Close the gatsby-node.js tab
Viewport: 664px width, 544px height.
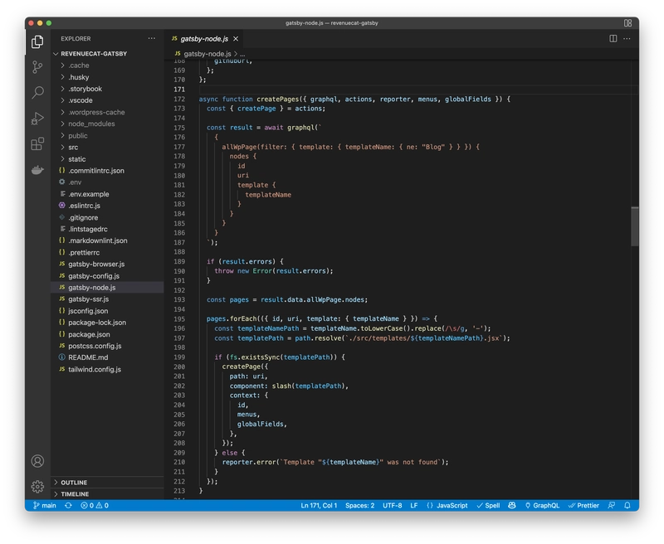(x=236, y=39)
